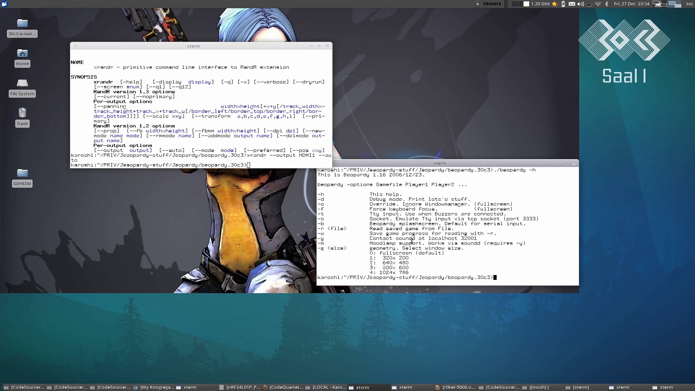This screenshot has height=391, width=695.
Task: Click the '-r <file>' option line
Action: [x=386, y=228]
